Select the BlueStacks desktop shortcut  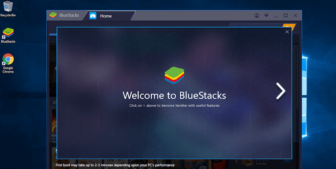tap(8, 35)
